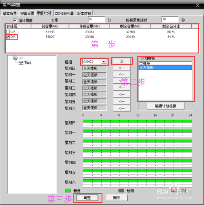The image size is (204, 205).
Task: Click the arrow button for 星期六
Action: (122, 108)
